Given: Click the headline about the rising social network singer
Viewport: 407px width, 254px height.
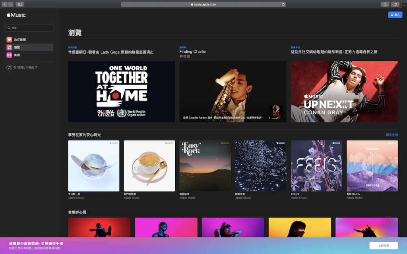Looking at the screenshot, I should [334, 52].
